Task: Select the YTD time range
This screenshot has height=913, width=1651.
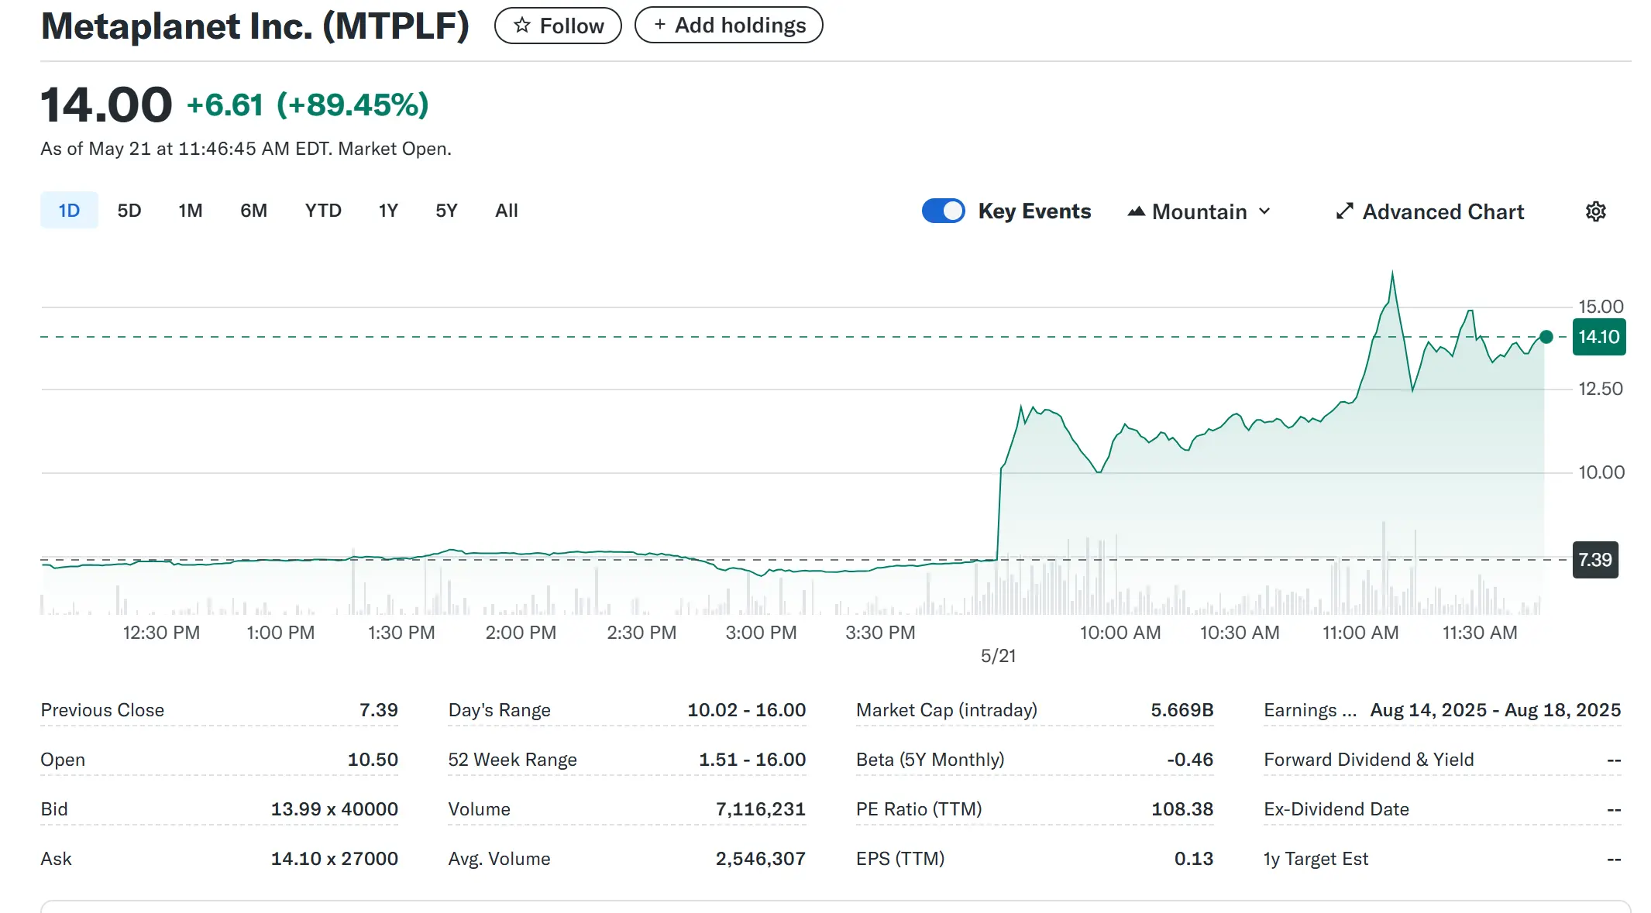Action: [x=323, y=211]
